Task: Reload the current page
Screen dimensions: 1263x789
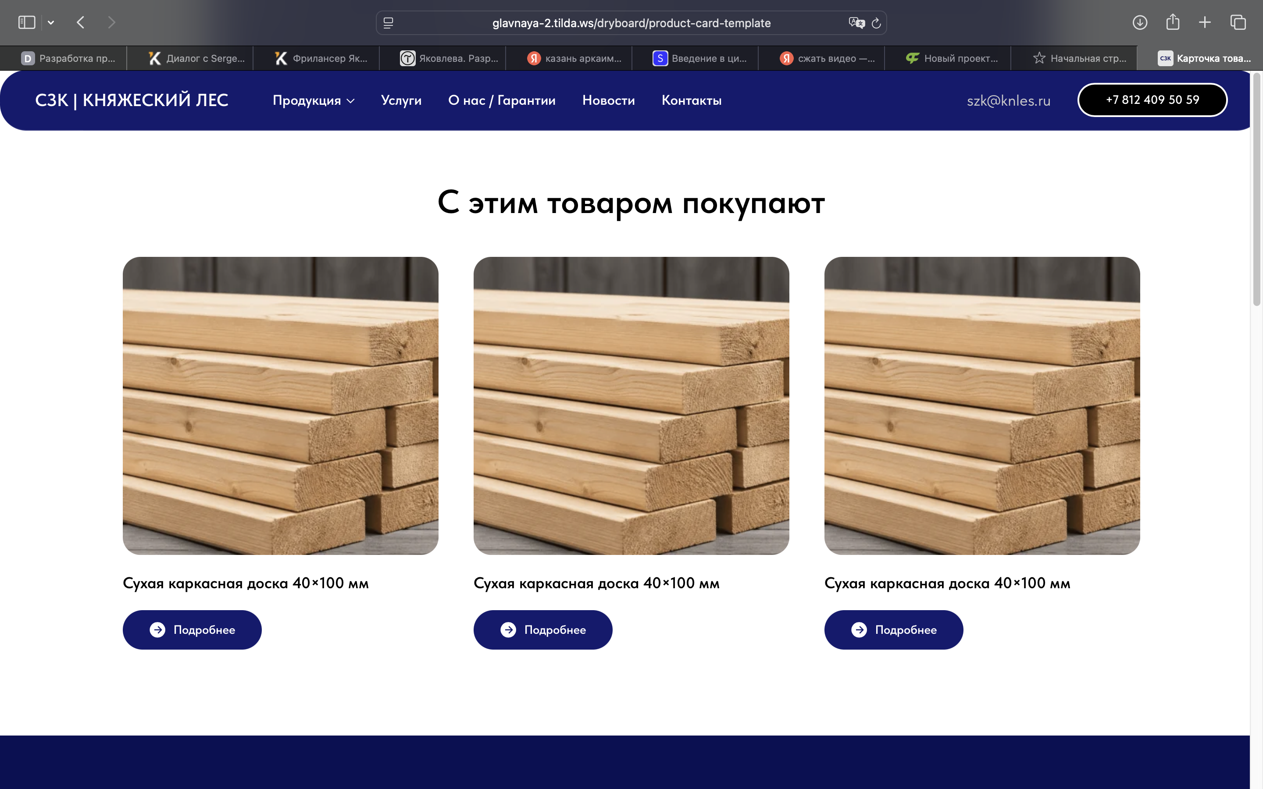Action: pyautogui.click(x=876, y=23)
